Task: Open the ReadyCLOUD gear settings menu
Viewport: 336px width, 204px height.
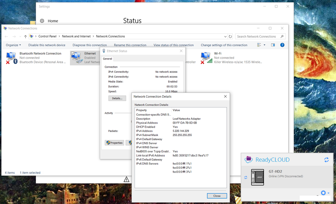Action: pyautogui.click(x=323, y=193)
